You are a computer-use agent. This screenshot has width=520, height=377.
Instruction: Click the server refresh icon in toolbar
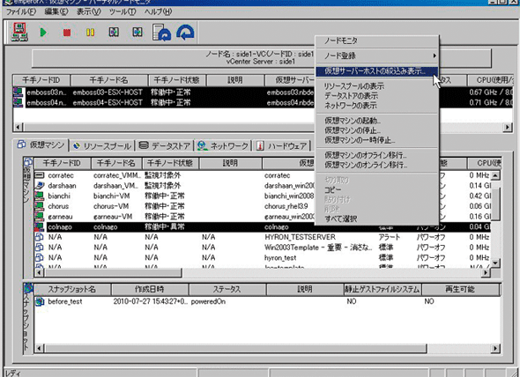tap(161, 33)
